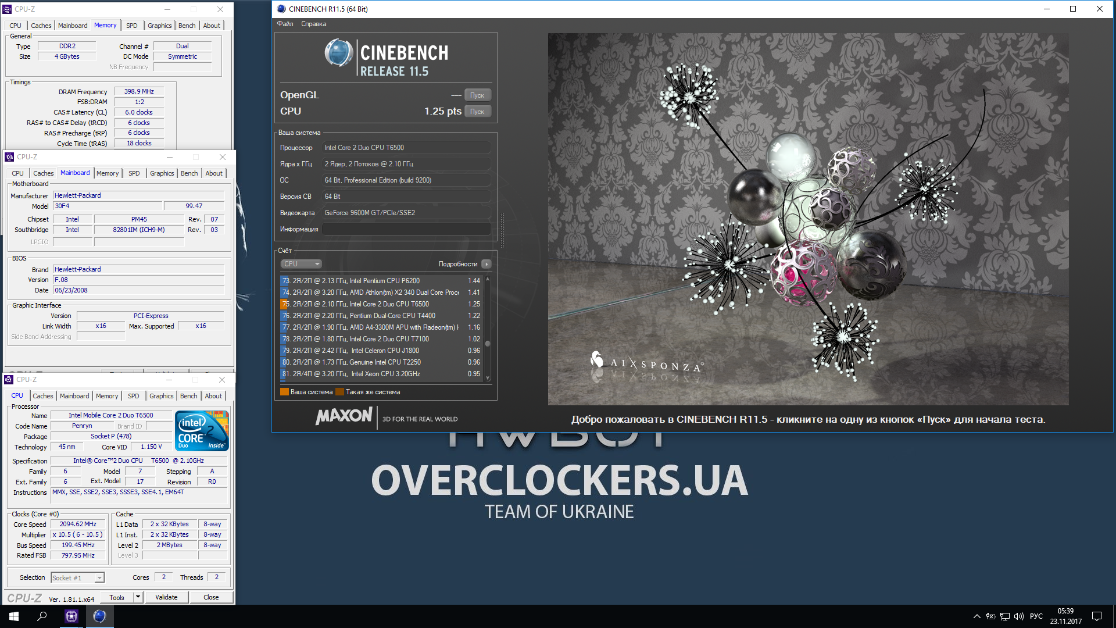Select ranking row Intel Core 2 Duo T7100
The image size is (1116, 628).
(x=381, y=339)
